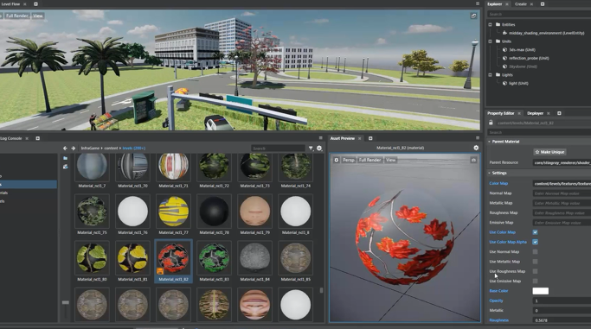The width and height of the screenshot is (591, 329).
Task: Click the levels (200+) breadcrumb
Action: (134, 149)
